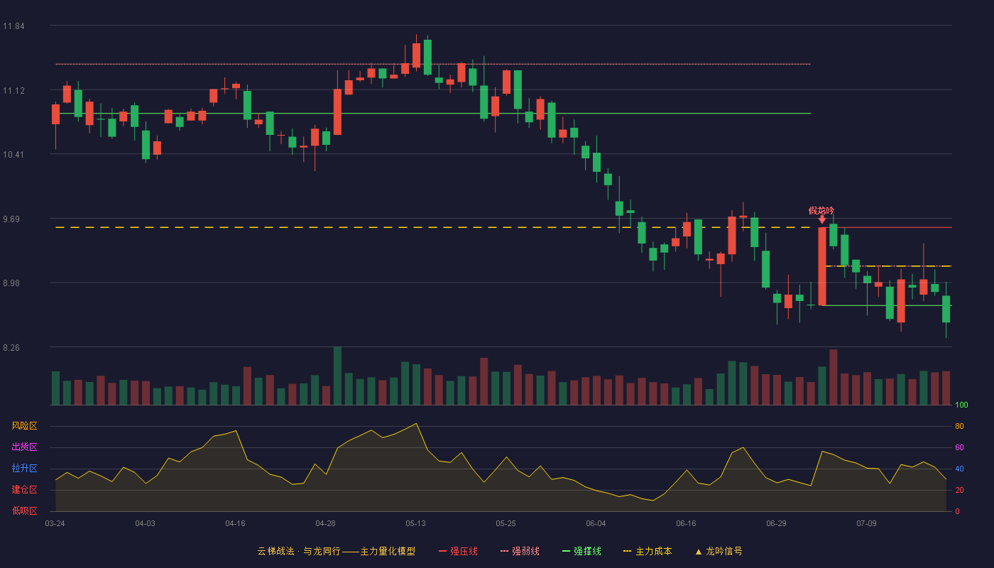The width and height of the screenshot is (994, 568).
Task: Click the 04-16 date label
Action: 235,523
